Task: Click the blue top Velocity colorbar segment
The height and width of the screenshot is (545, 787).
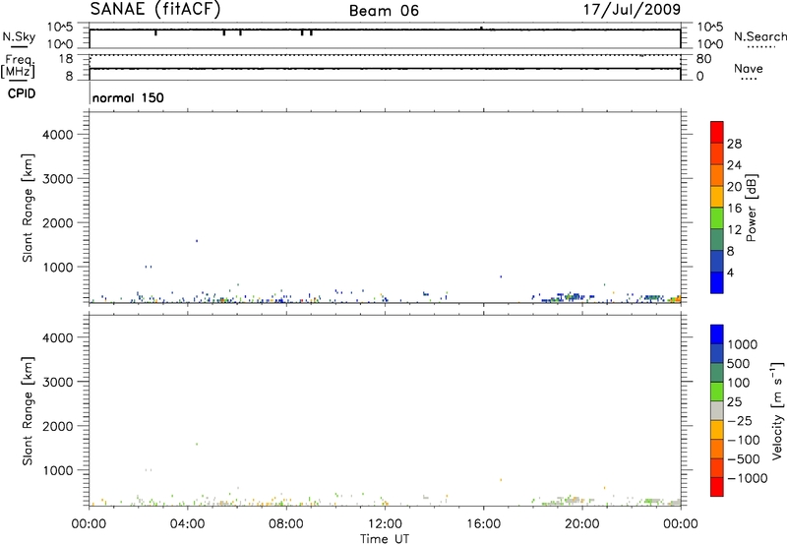Action: [x=717, y=334]
